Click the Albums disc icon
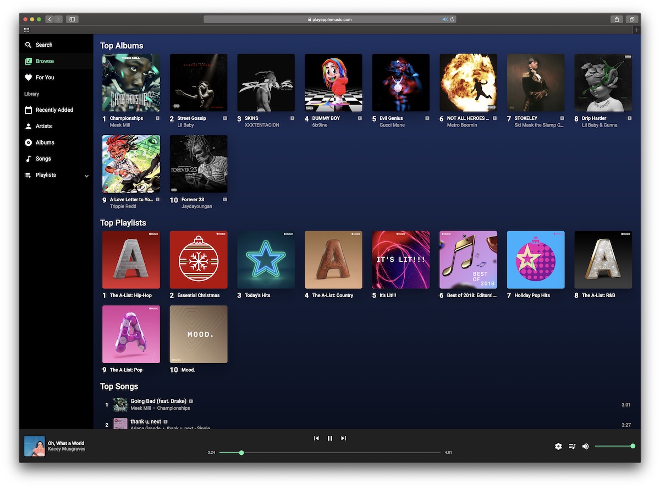This screenshot has height=488, width=660. coord(28,142)
